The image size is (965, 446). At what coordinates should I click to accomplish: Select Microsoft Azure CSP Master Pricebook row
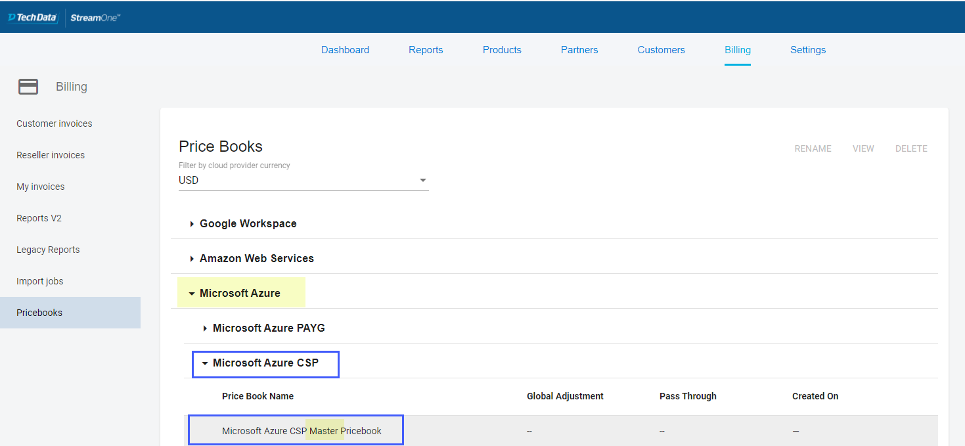click(x=560, y=431)
